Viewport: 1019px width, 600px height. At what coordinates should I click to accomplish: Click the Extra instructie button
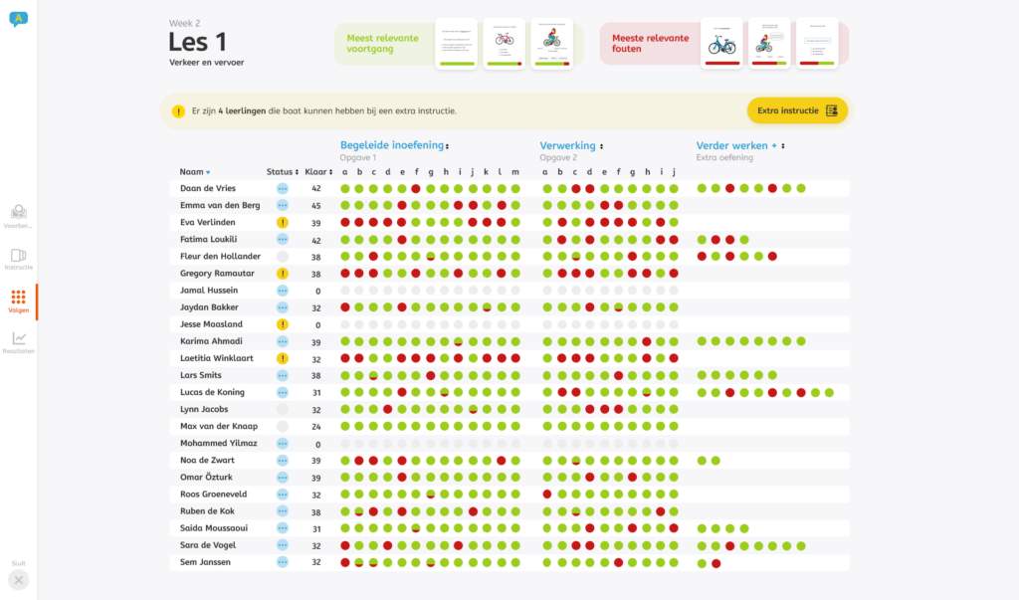click(x=797, y=110)
